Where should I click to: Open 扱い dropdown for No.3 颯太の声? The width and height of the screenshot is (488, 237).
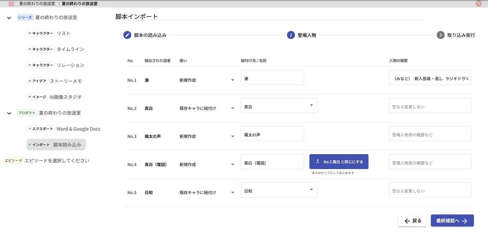(x=207, y=136)
